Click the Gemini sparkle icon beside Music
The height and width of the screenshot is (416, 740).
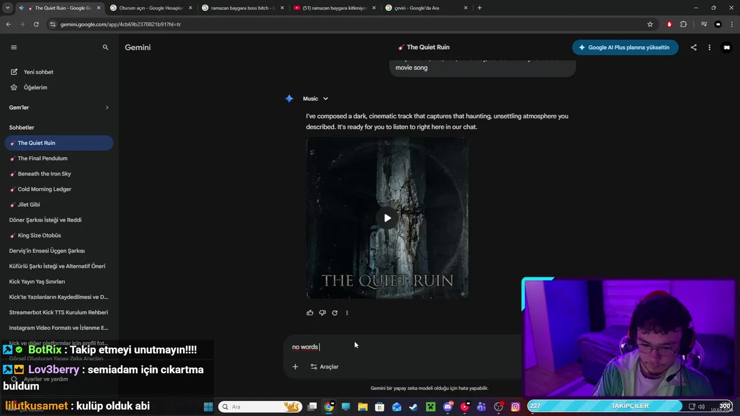(x=289, y=99)
